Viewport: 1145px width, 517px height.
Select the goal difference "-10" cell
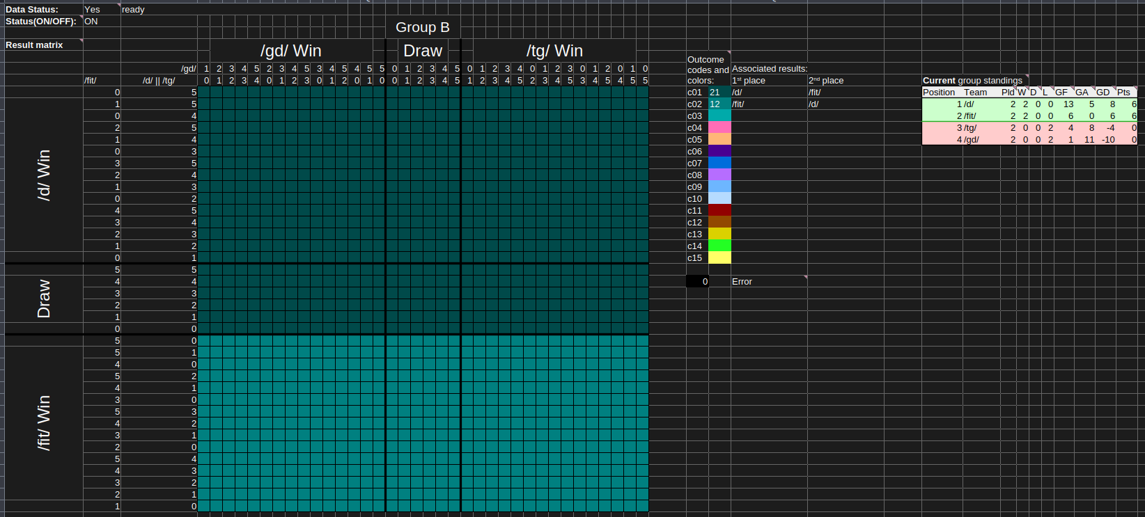coord(1108,140)
